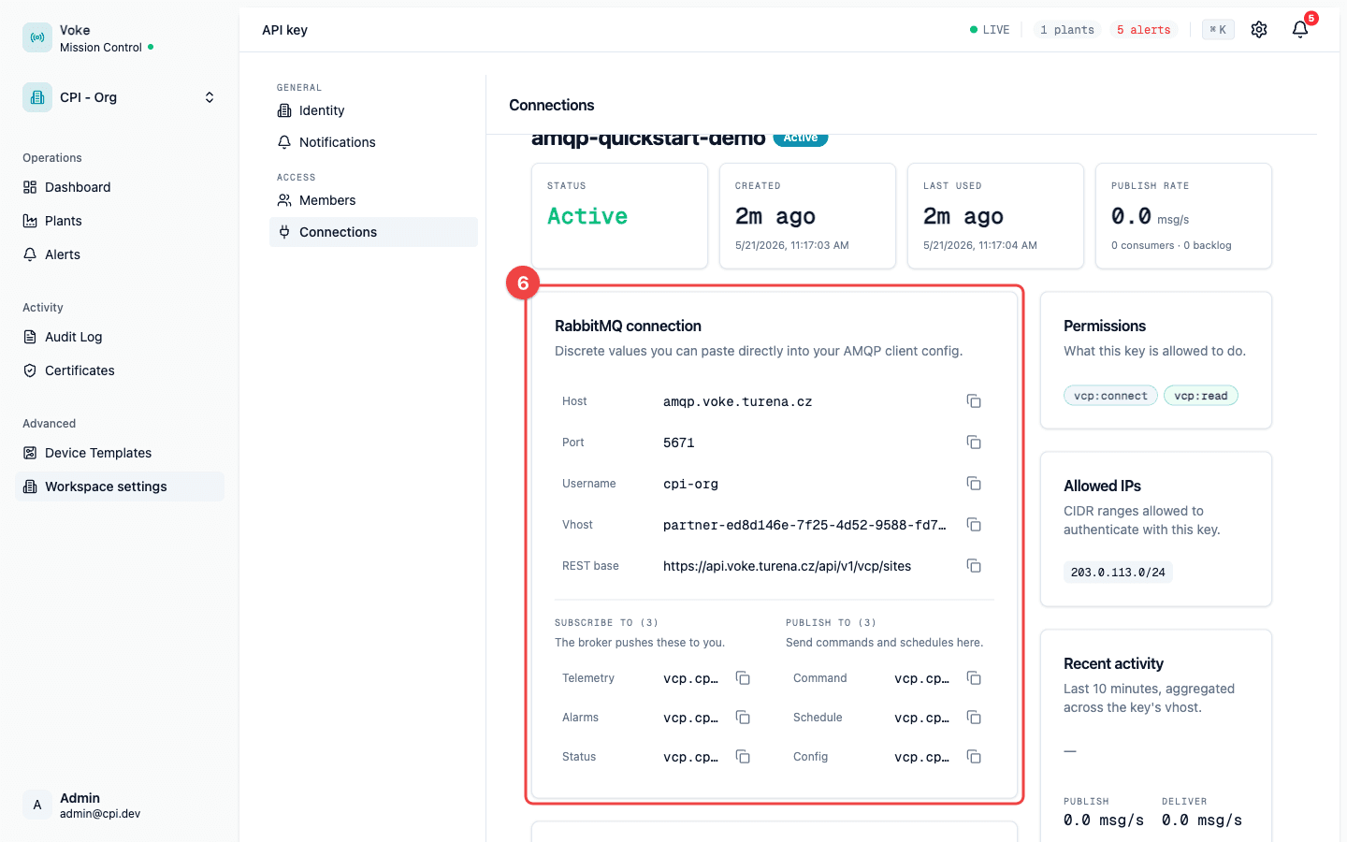
Task: Click the 0.0 publish rate value
Action: [x=1131, y=216]
